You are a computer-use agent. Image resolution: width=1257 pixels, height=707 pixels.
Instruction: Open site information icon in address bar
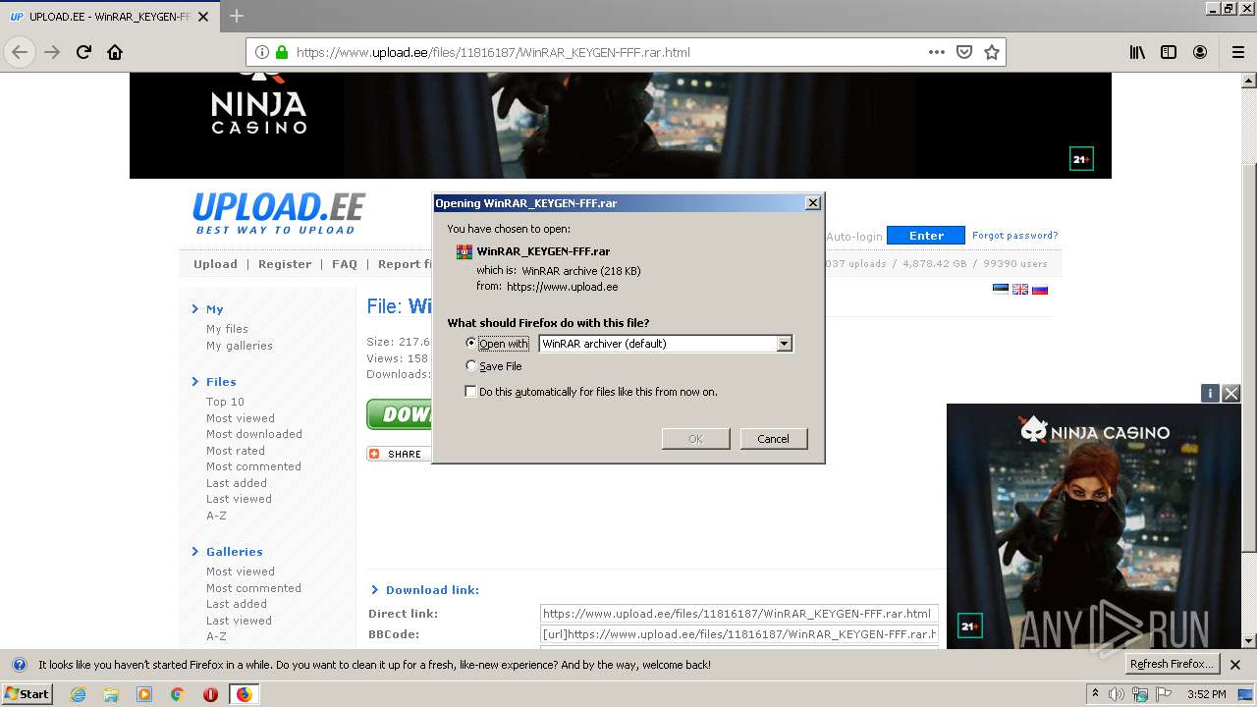[262, 52]
